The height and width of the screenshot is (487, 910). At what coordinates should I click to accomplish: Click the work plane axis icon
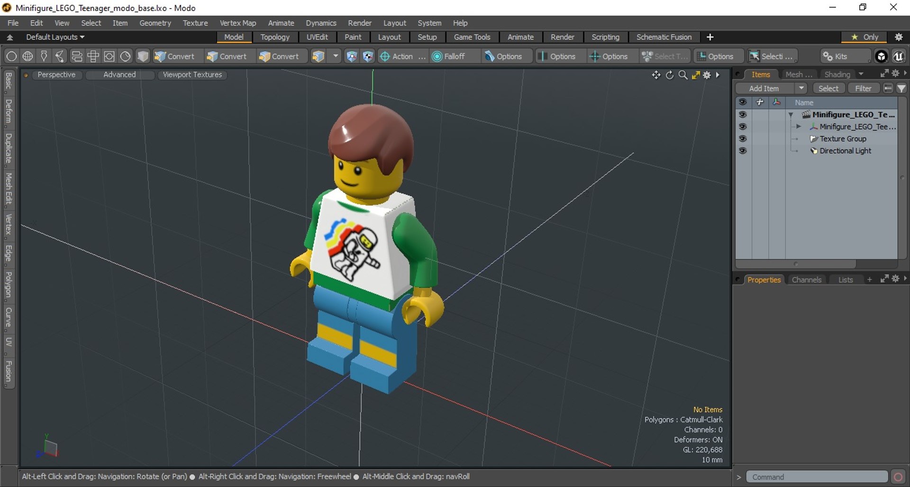click(x=352, y=56)
